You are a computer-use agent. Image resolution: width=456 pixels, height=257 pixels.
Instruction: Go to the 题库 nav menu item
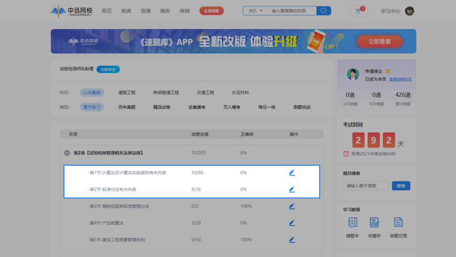(165, 11)
